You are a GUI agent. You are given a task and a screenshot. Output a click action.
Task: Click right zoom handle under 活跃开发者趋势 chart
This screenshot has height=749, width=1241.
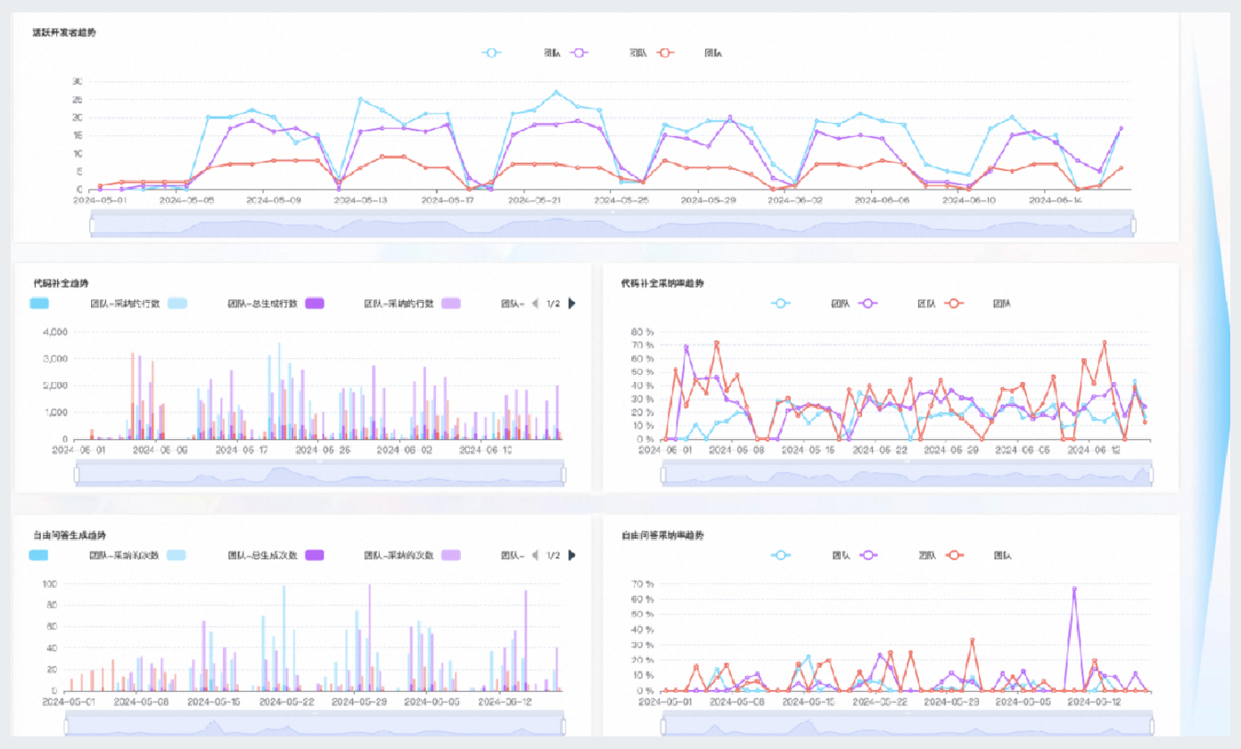click(x=1133, y=226)
